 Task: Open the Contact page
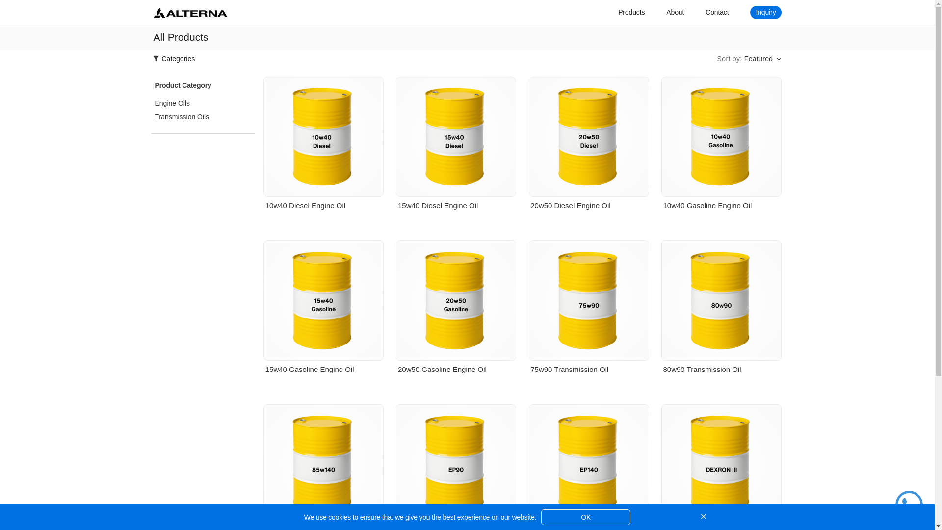pos(717,12)
